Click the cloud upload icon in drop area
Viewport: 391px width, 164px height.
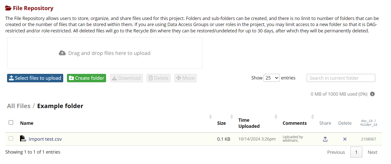click(62, 53)
